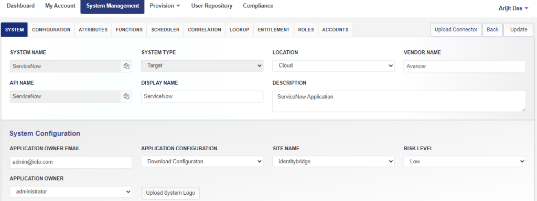This screenshot has height=201, width=537.
Task: Grab the Description textarea corner handle
Action: 523,110
